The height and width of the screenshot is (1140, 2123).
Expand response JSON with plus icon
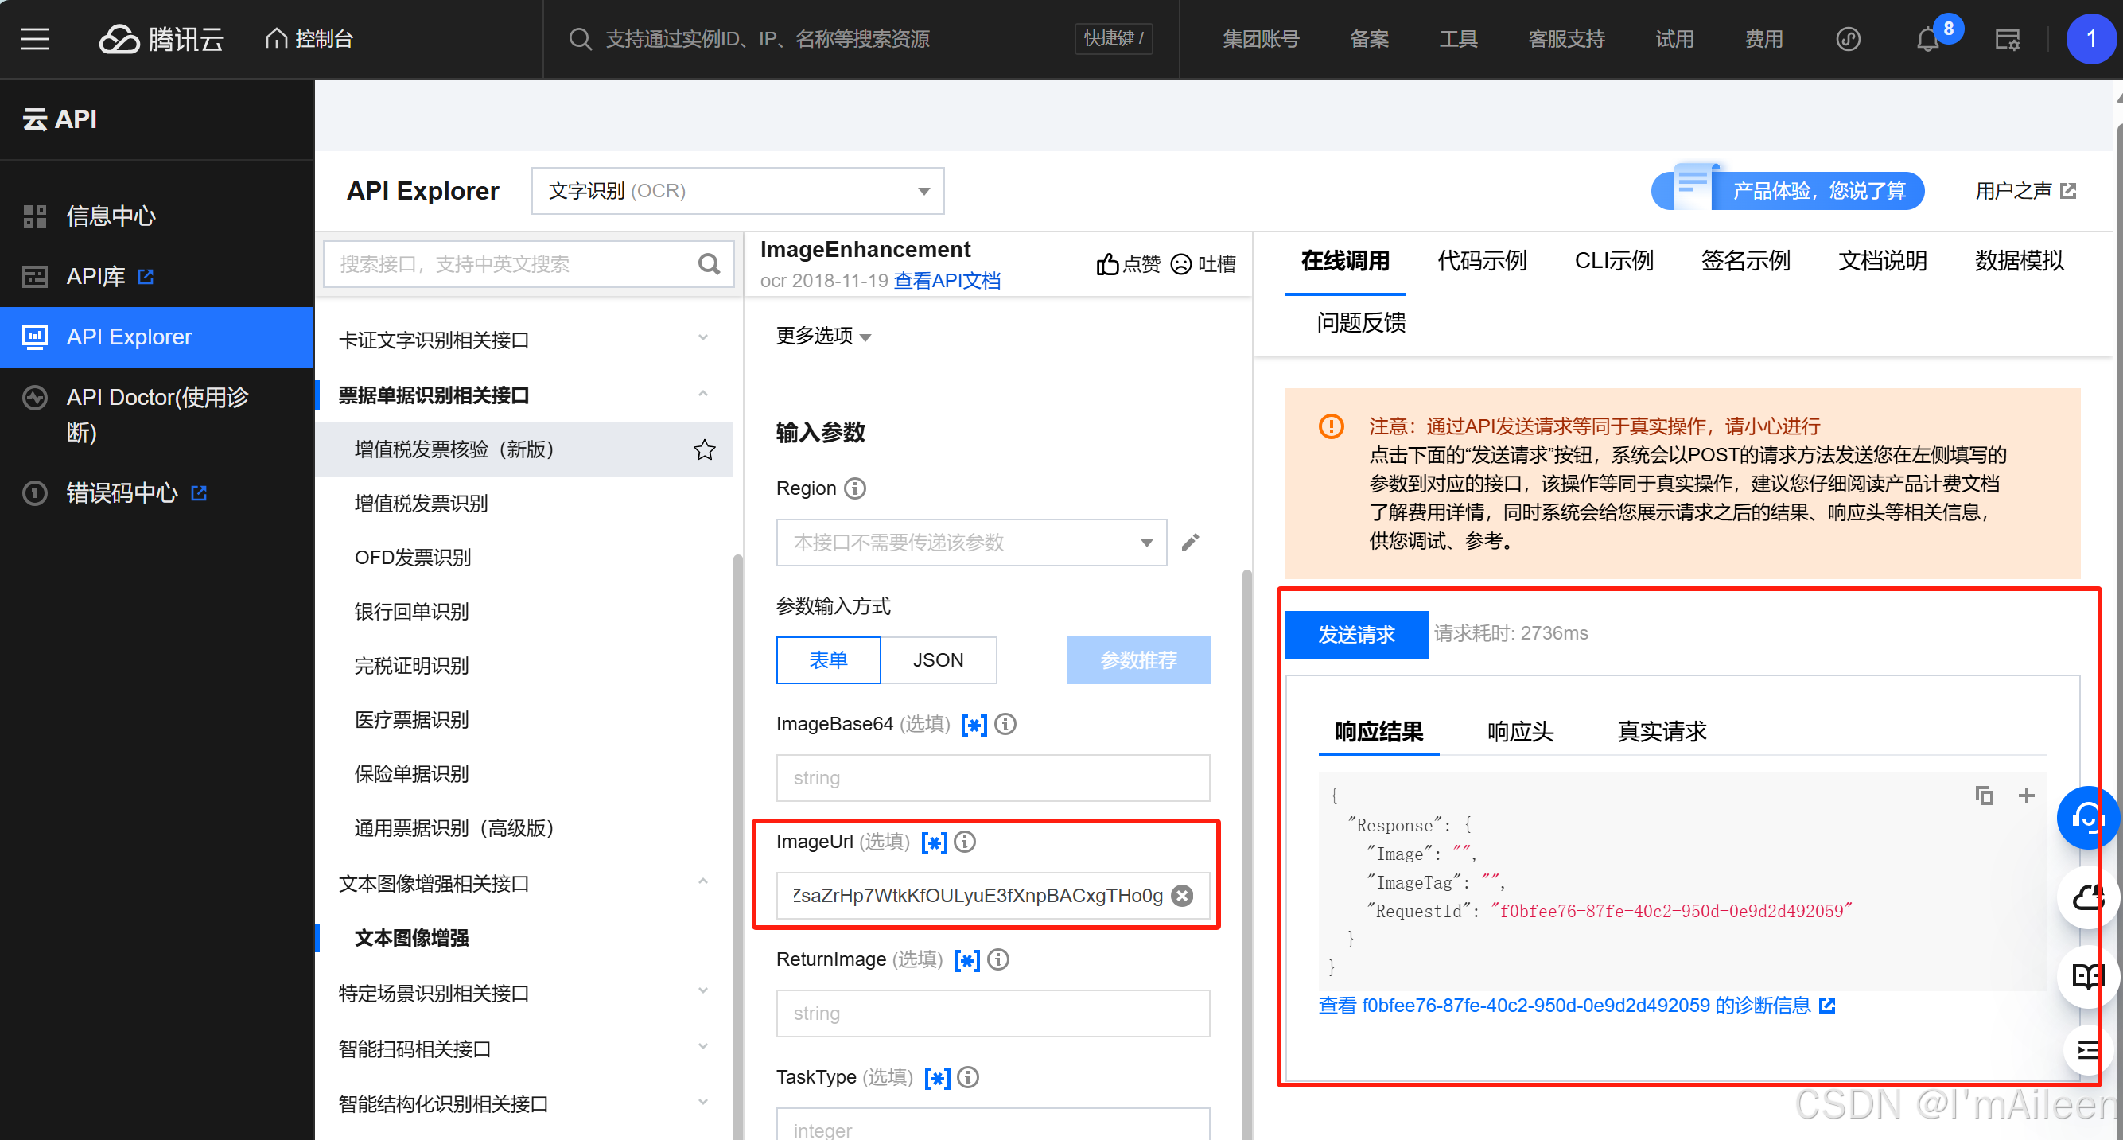(2026, 795)
